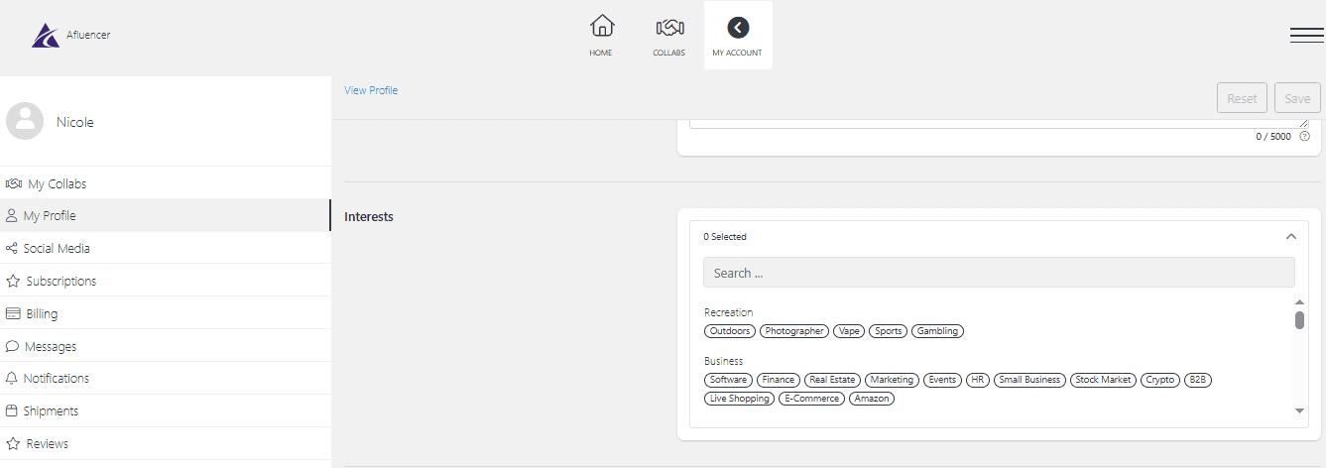
Task: Click the Home house icon
Action: click(x=601, y=27)
